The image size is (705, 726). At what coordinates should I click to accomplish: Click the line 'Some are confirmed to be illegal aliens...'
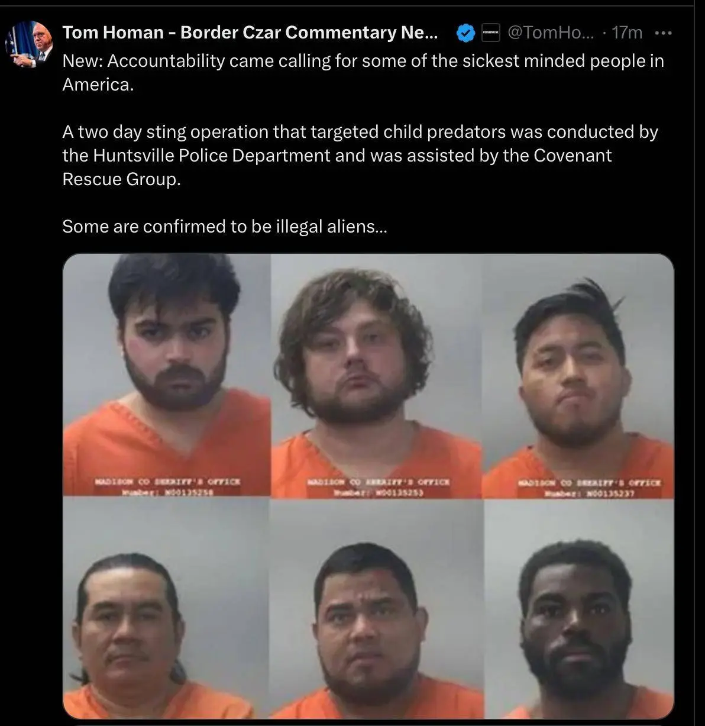[x=225, y=226]
